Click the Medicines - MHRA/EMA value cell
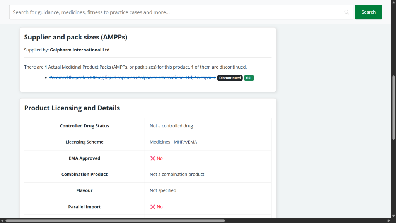The image size is (396, 223). click(173, 142)
